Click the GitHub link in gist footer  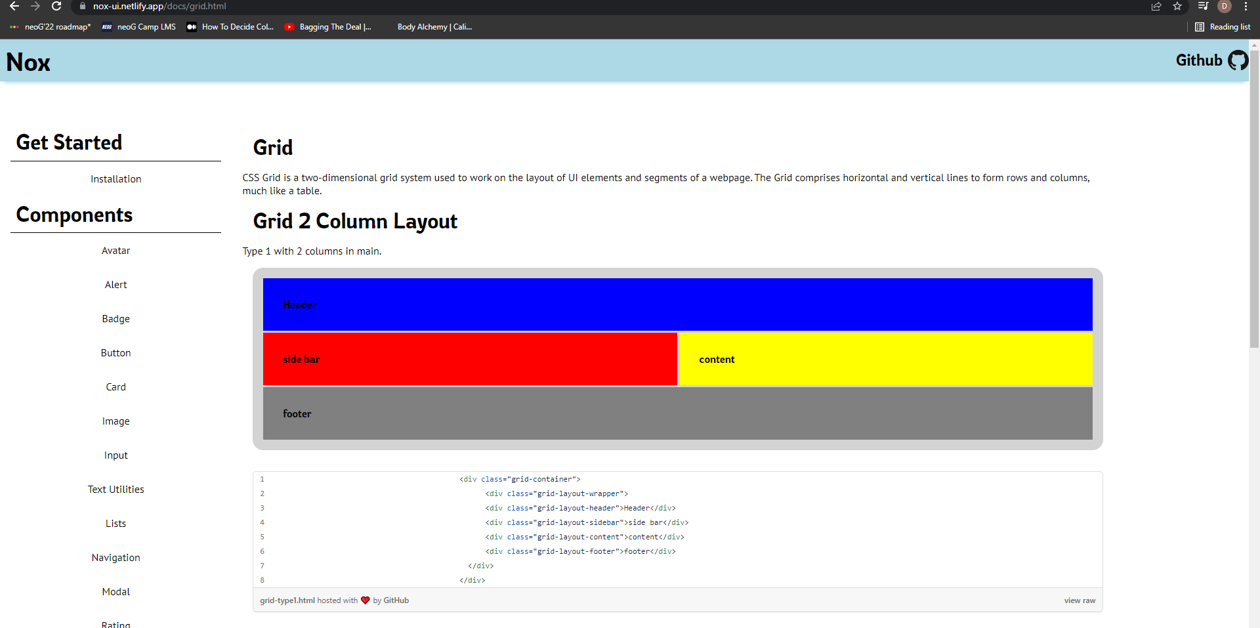point(396,600)
